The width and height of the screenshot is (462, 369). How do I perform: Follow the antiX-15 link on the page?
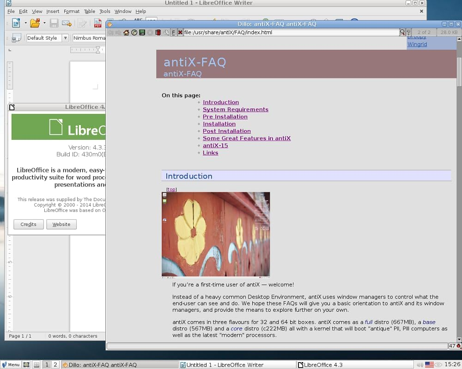[215, 145]
